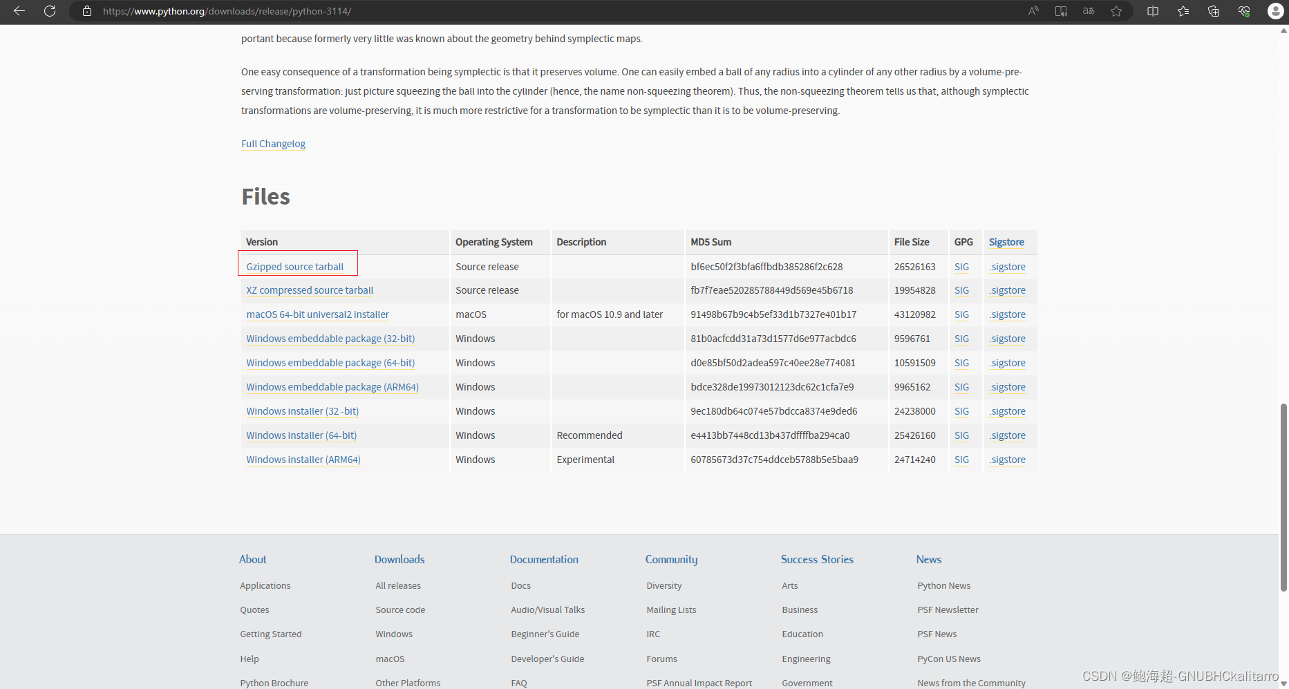Open the favorites list

click(1183, 11)
